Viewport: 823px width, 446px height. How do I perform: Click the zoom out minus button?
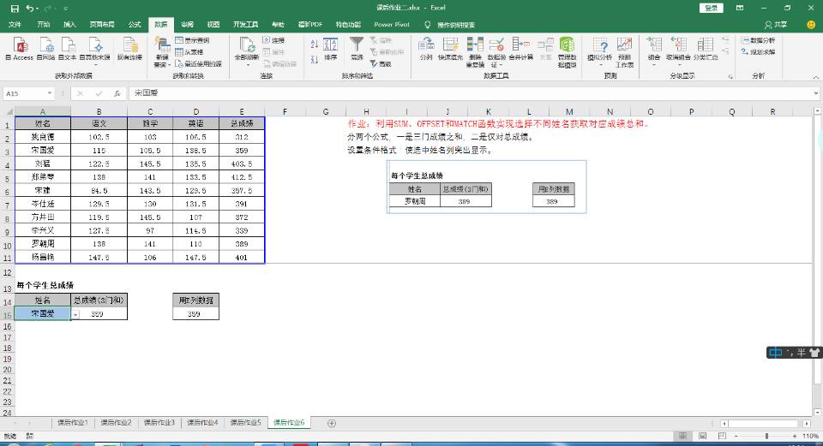pos(736,436)
